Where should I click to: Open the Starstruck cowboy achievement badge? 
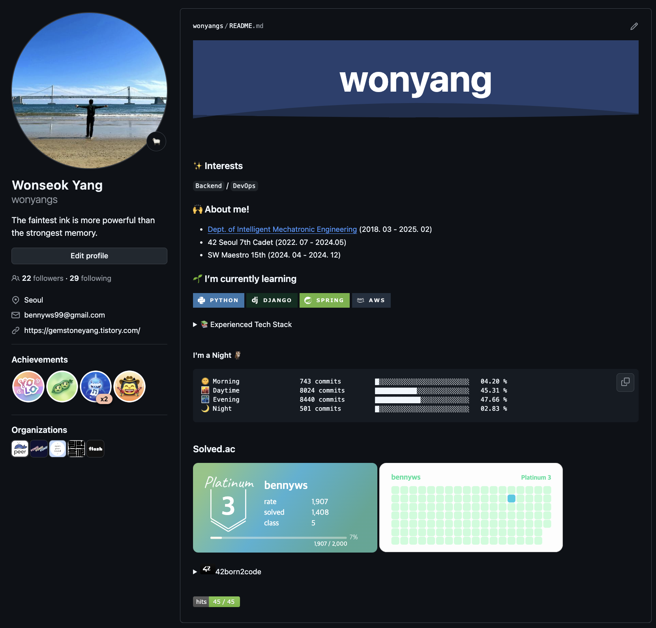point(129,386)
